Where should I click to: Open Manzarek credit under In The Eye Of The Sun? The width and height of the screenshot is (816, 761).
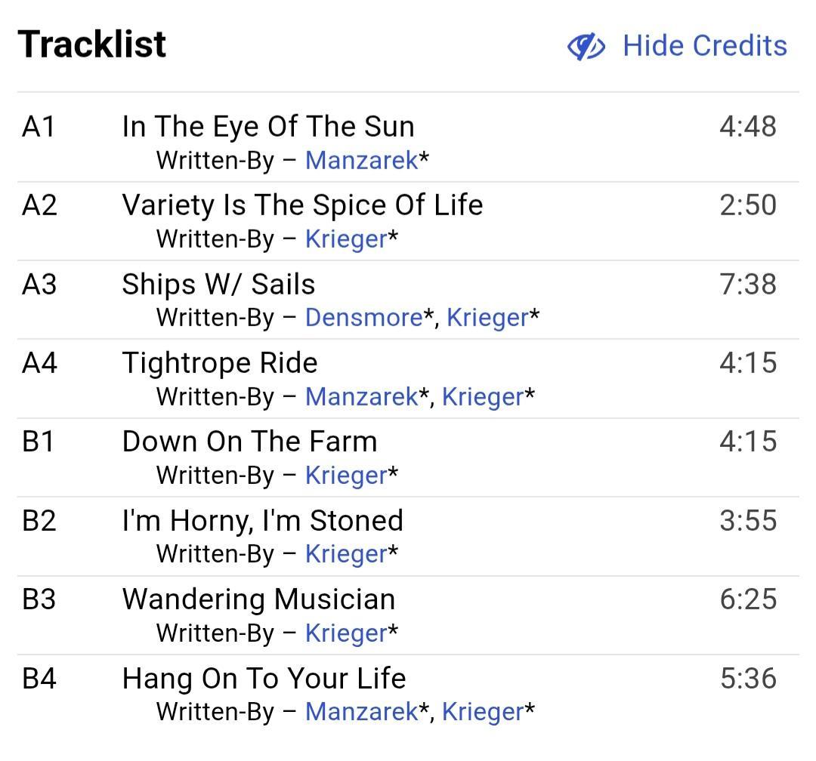tap(361, 160)
